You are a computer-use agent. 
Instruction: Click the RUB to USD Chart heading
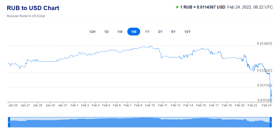coord(33,8)
